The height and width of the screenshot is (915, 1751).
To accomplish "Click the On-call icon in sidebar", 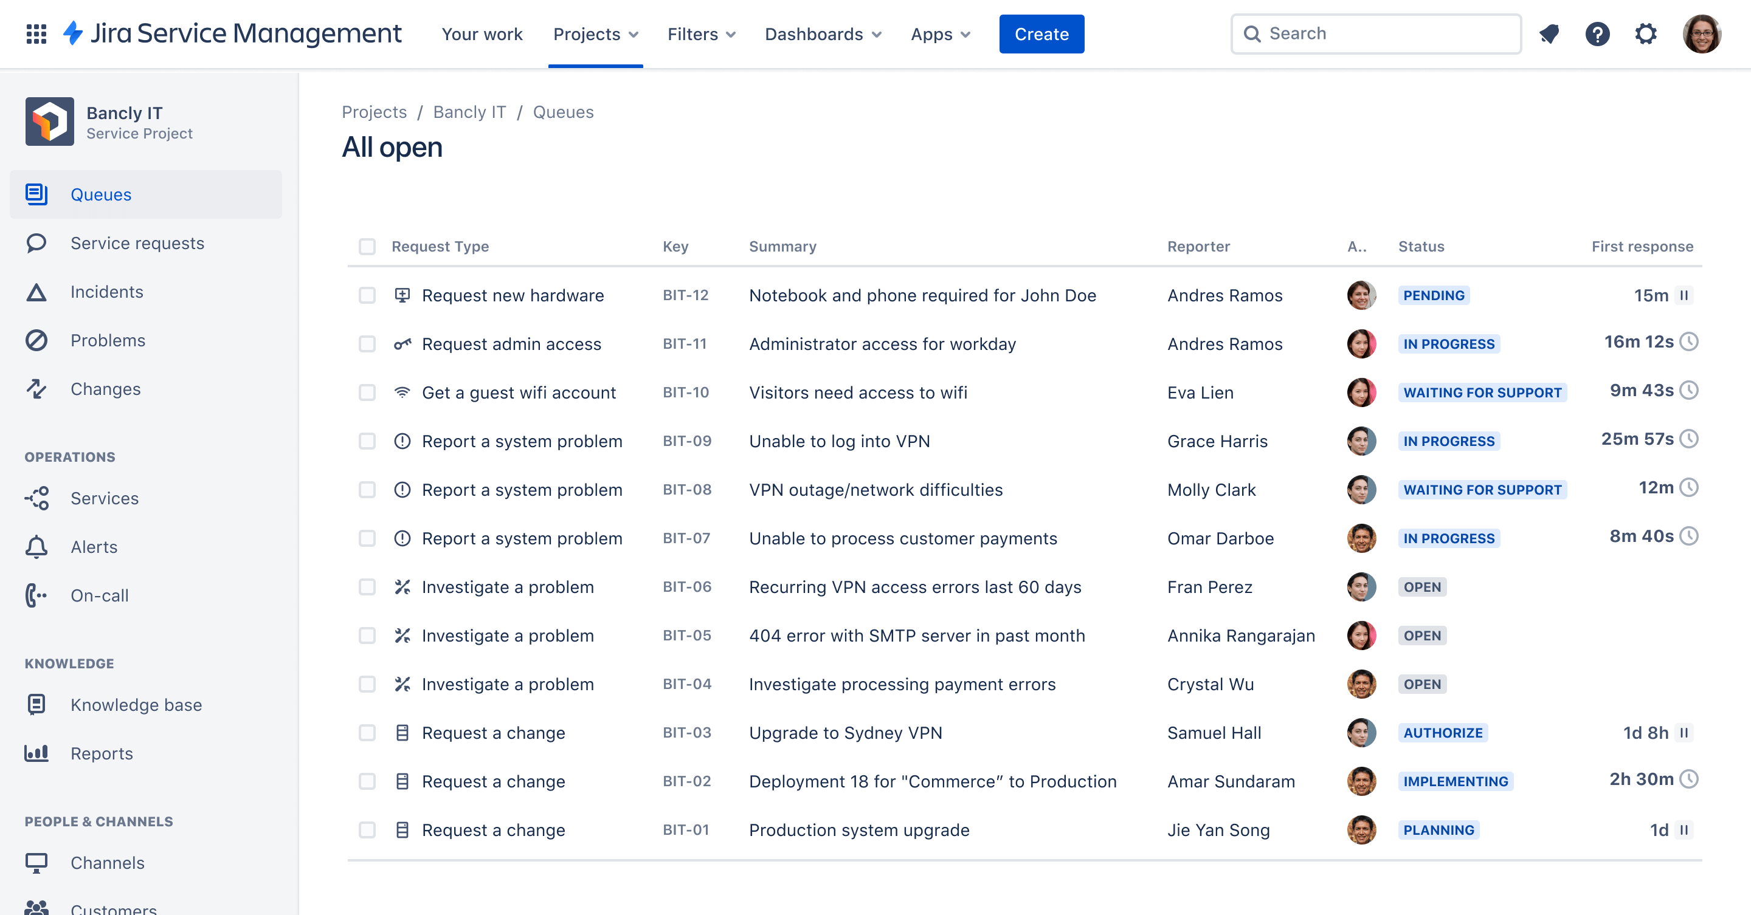I will (37, 595).
